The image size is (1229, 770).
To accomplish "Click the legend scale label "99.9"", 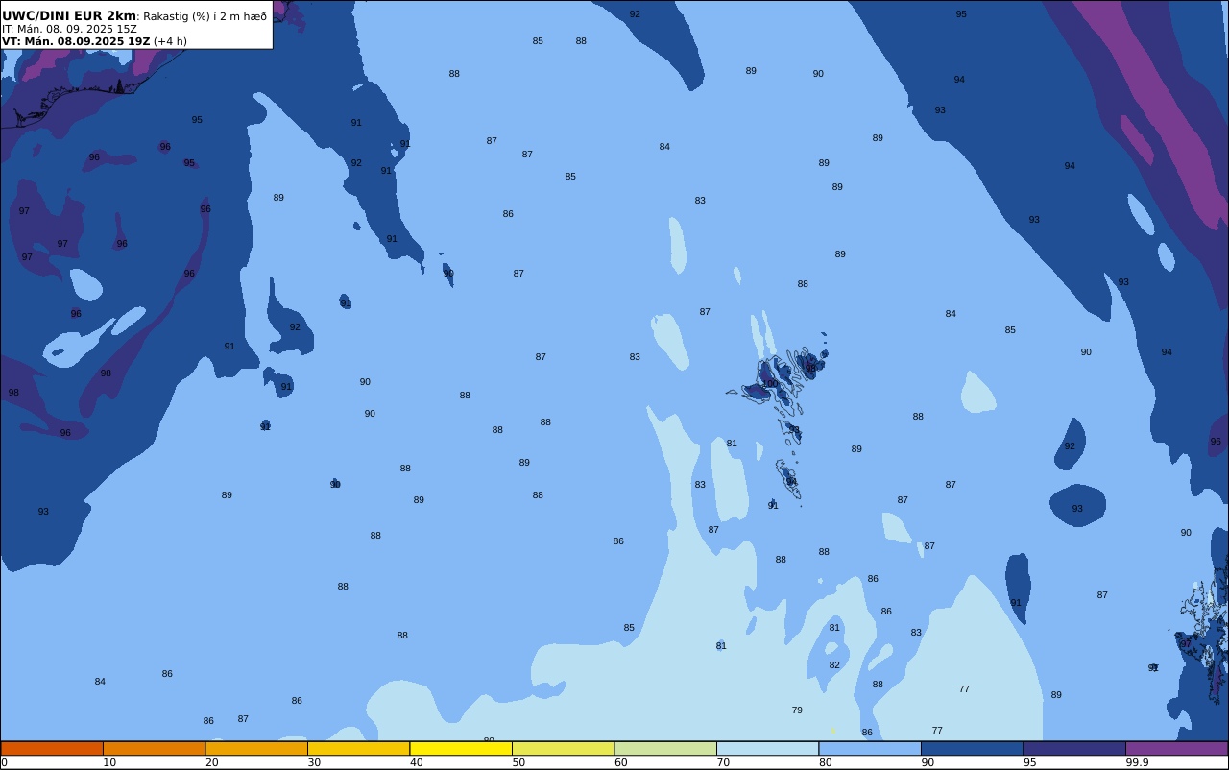I will coord(1137,762).
